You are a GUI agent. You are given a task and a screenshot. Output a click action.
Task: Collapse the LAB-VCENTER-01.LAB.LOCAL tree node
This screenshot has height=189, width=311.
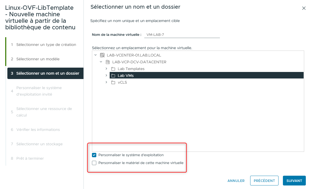coord(95,55)
